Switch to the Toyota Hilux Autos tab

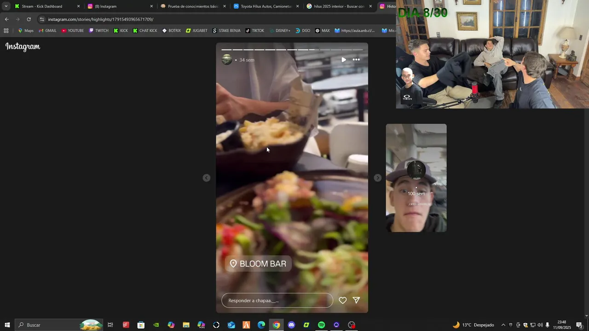266,6
